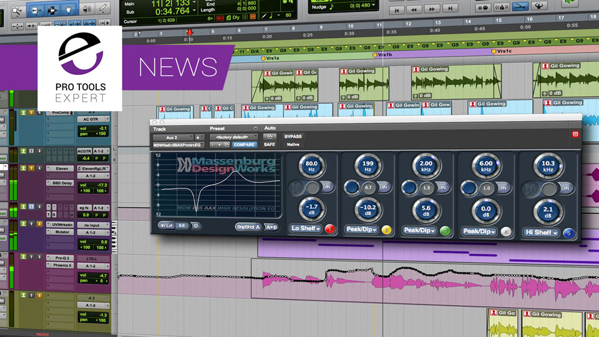Toggle the Hi Shelf band IN switch
599x337 pixels.
tap(566, 188)
